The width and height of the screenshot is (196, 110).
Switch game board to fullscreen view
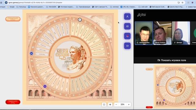point(104,105)
